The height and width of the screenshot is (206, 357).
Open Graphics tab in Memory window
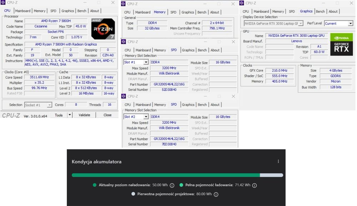pos(188,12)
